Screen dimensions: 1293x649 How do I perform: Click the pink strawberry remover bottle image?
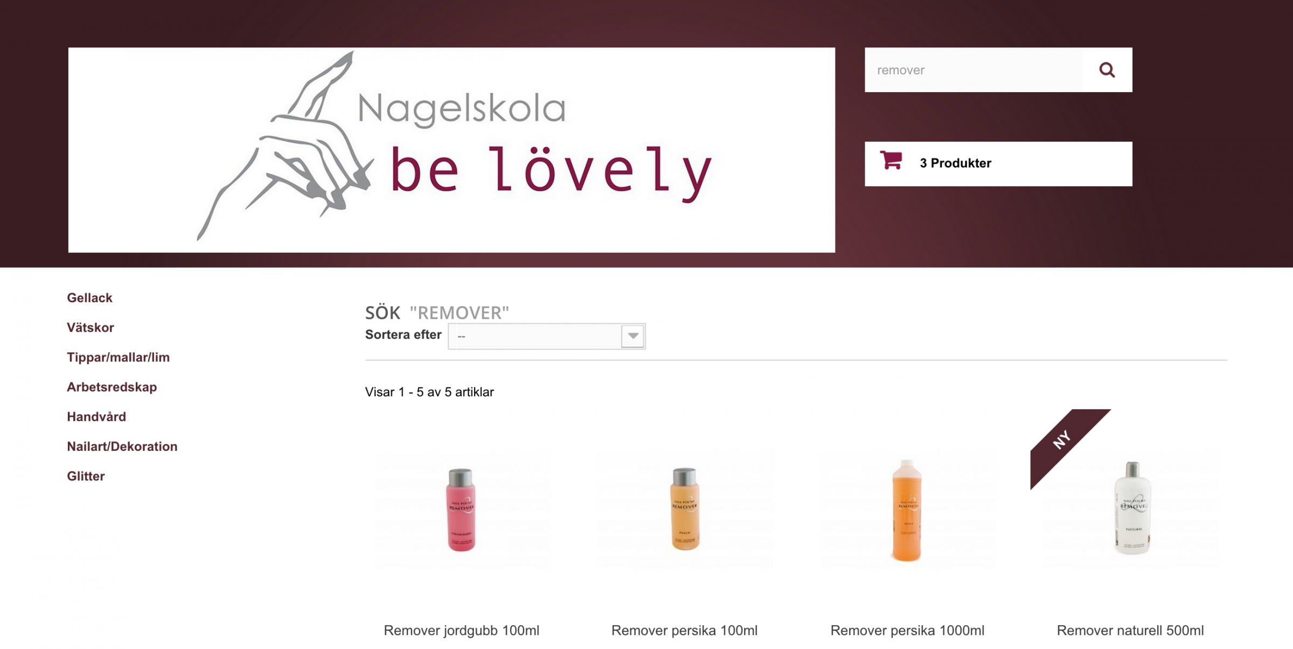pos(461,510)
